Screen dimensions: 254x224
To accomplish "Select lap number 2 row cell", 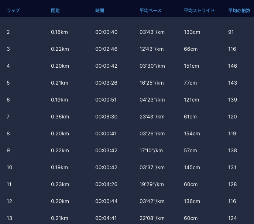I will click(8, 32).
